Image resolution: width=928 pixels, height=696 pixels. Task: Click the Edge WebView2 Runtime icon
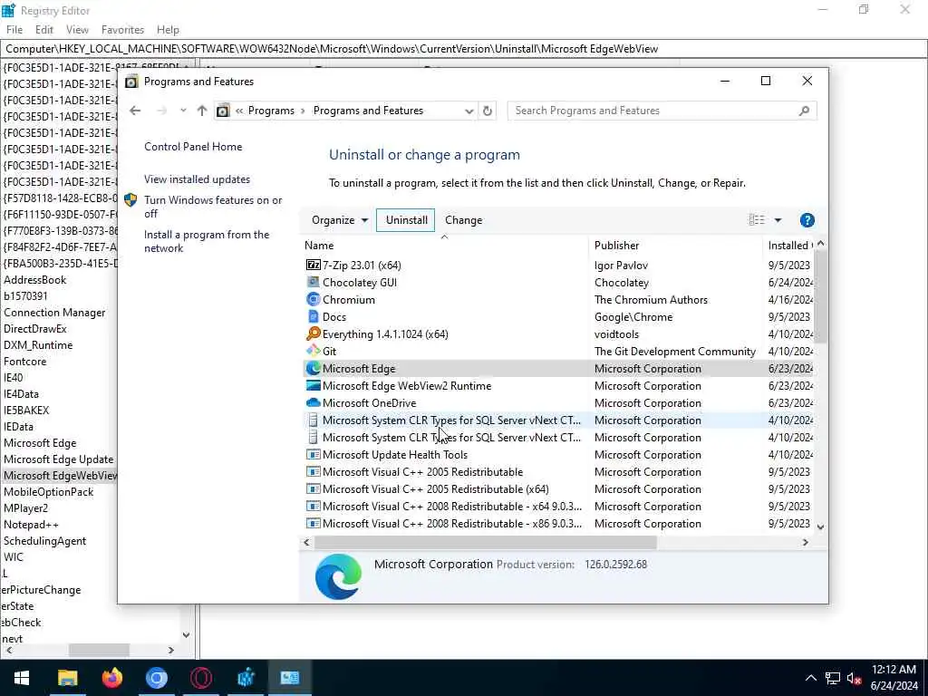[313, 385]
